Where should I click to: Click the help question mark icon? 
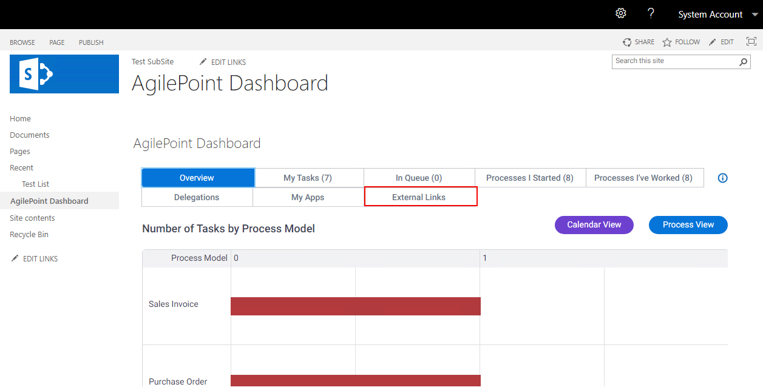[x=651, y=13]
